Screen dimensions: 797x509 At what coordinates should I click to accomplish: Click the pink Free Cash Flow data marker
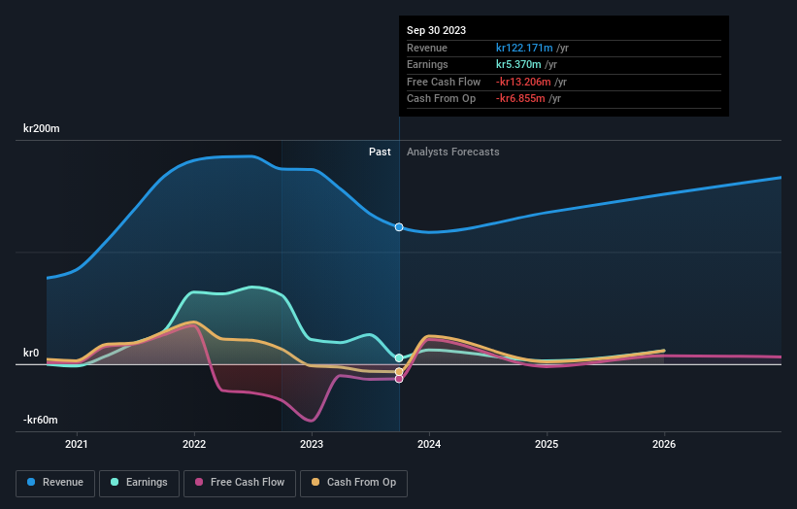click(x=399, y=379)
